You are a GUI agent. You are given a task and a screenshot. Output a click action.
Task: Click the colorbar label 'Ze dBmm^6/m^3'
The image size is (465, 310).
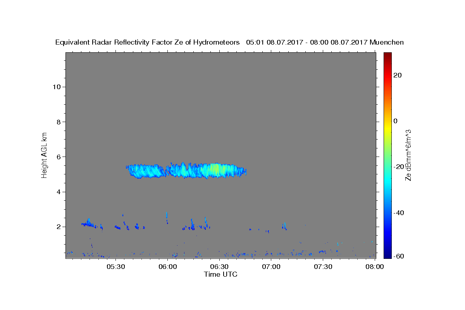[x=408, y=155]
